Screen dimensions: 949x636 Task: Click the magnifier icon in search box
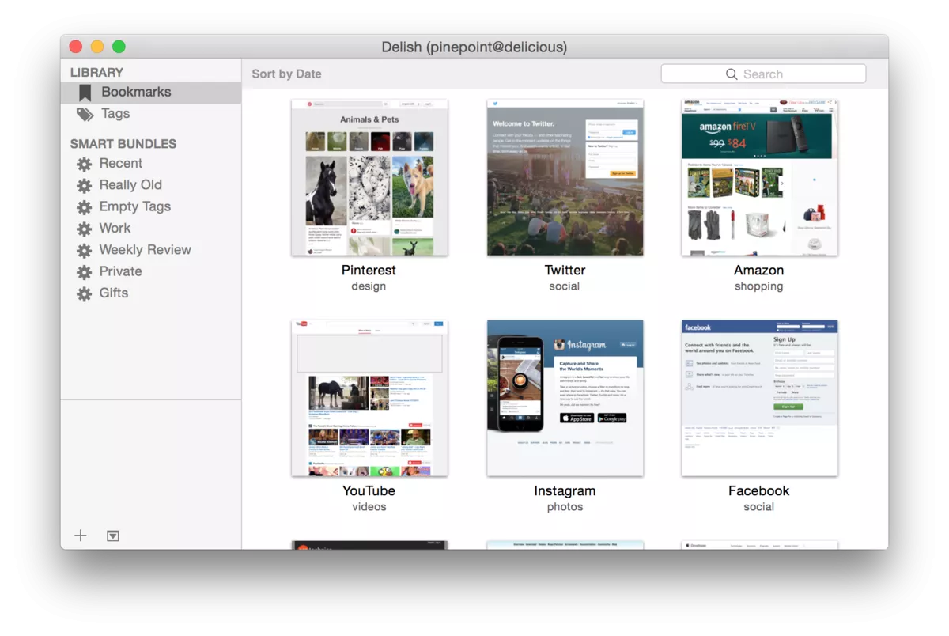(732, 74)
